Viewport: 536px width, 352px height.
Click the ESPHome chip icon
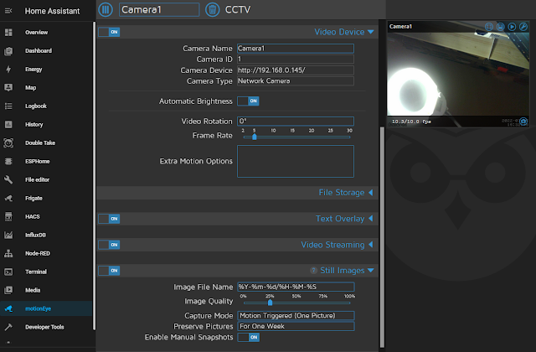click(8, 162)
